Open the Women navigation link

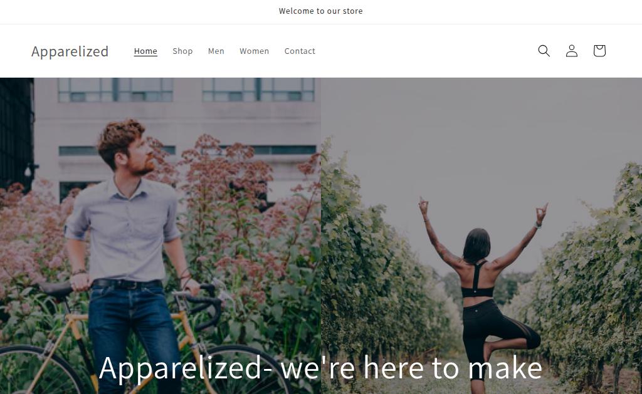click(255, 51)
